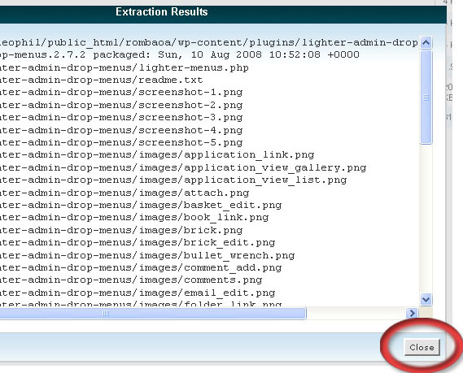463x373 pixels.
Task: Click the packaged date line
Action: (180, 54)
